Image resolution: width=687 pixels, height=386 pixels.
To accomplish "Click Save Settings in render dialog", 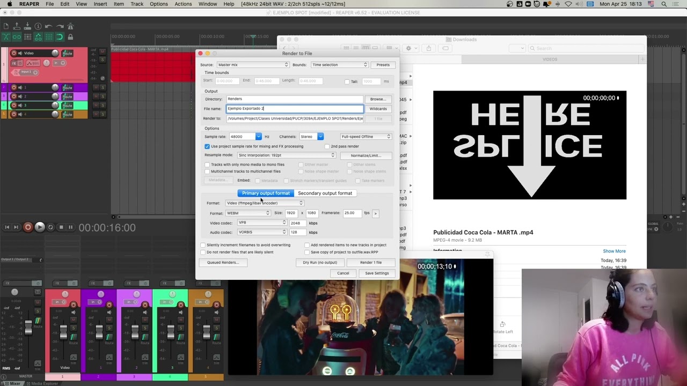I will point(377,273).
